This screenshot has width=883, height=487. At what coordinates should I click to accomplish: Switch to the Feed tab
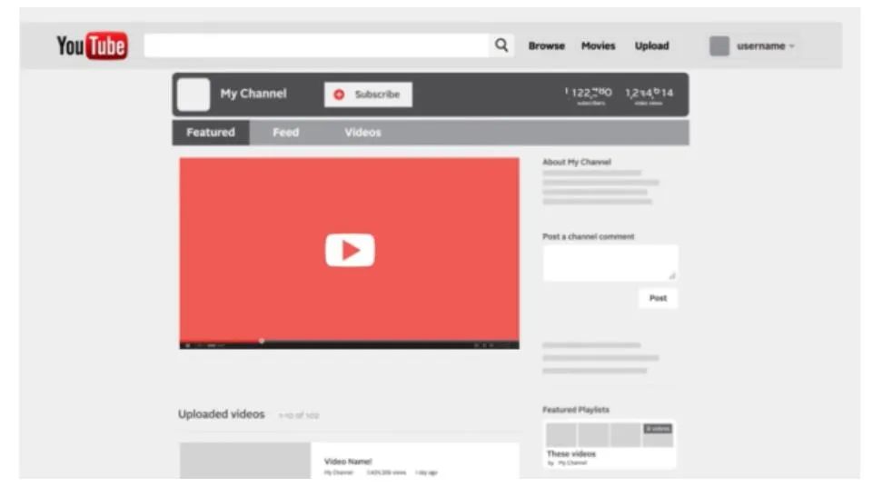[x=285, y=133]
